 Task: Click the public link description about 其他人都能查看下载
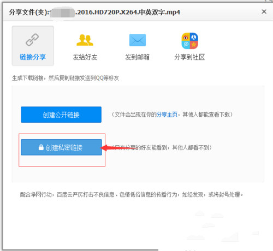(172, 115)
